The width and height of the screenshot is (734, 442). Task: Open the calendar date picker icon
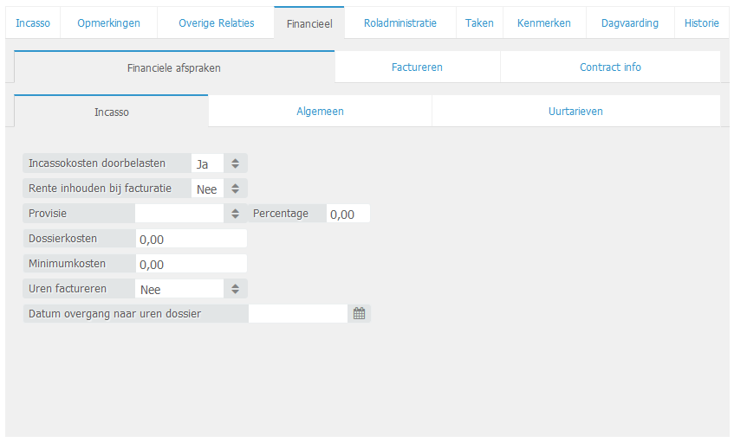coord(359,314)
